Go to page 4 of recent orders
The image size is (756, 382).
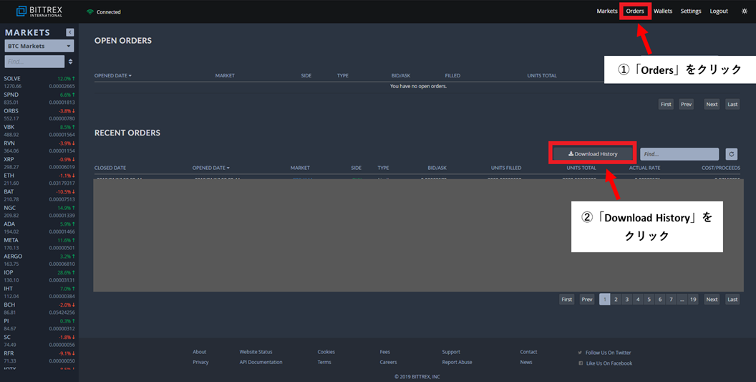(x=638, y=300)
